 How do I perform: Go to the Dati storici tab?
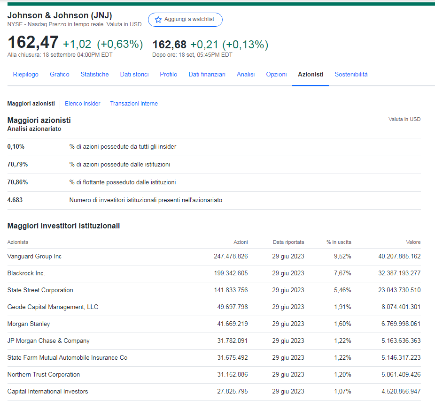pos(134,75)
